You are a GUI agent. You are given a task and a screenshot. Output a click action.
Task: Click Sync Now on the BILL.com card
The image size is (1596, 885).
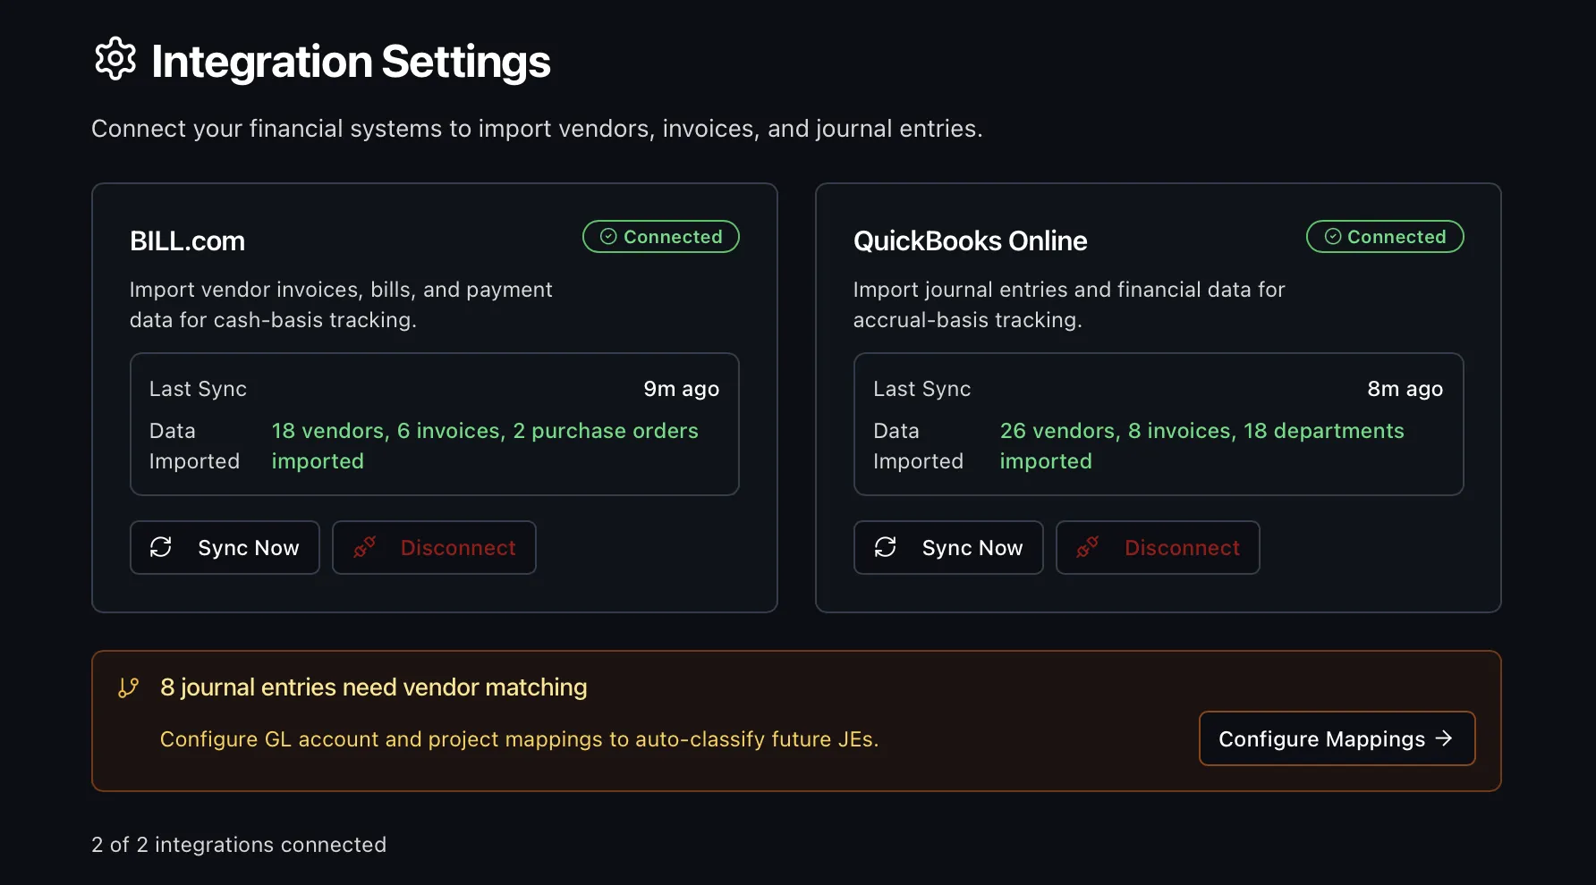click(225, 547)
